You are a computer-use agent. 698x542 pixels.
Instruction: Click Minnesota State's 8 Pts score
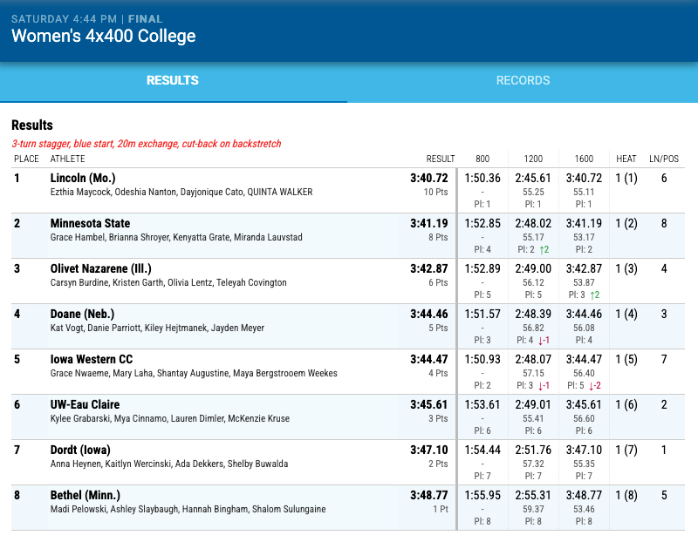click(x=438, y=237)
